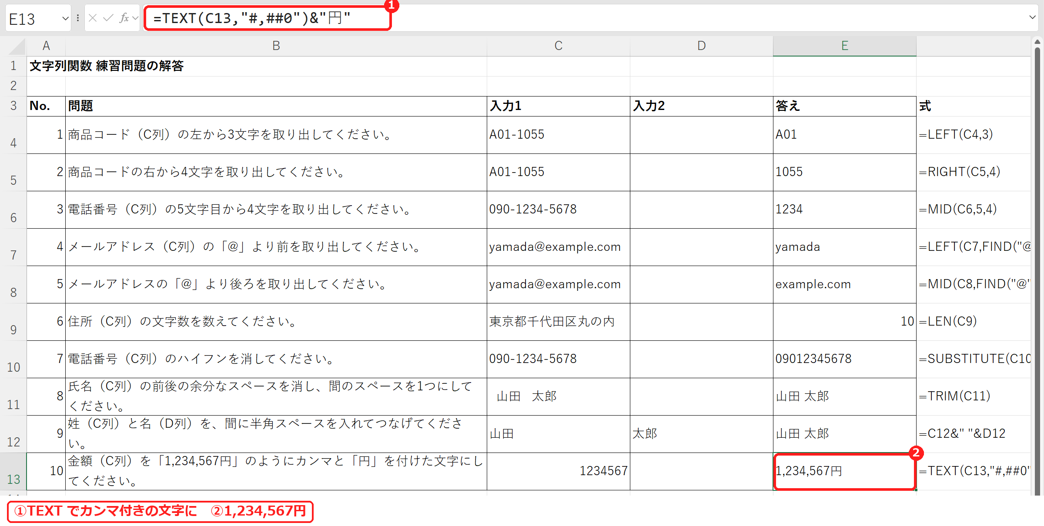Select the formula text '=TRIM(C11)'
The image size is (1044, 526).
point(955,396)
